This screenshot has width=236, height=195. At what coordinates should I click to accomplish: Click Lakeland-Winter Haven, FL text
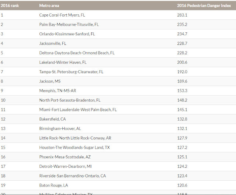tap(63, 62)
